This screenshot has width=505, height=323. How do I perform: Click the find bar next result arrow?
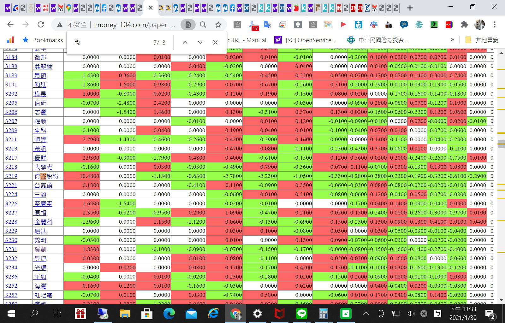pos(200,43)
